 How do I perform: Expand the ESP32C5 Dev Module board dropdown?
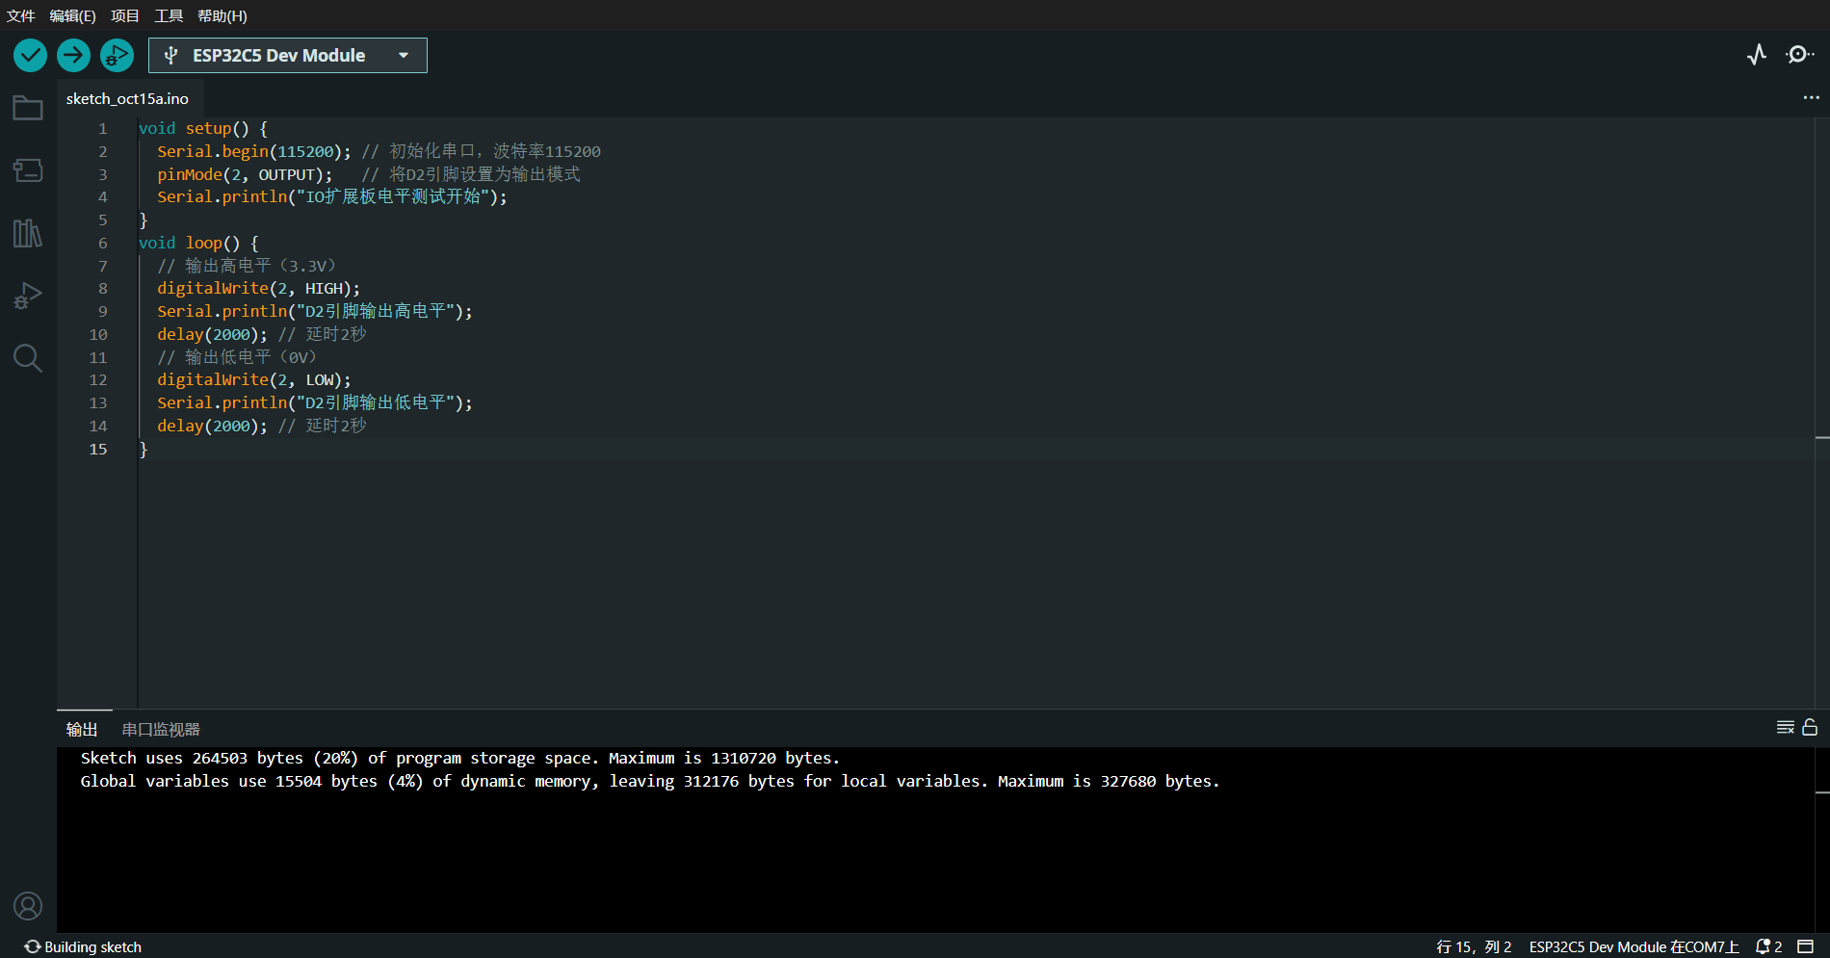tap(287, 56)
